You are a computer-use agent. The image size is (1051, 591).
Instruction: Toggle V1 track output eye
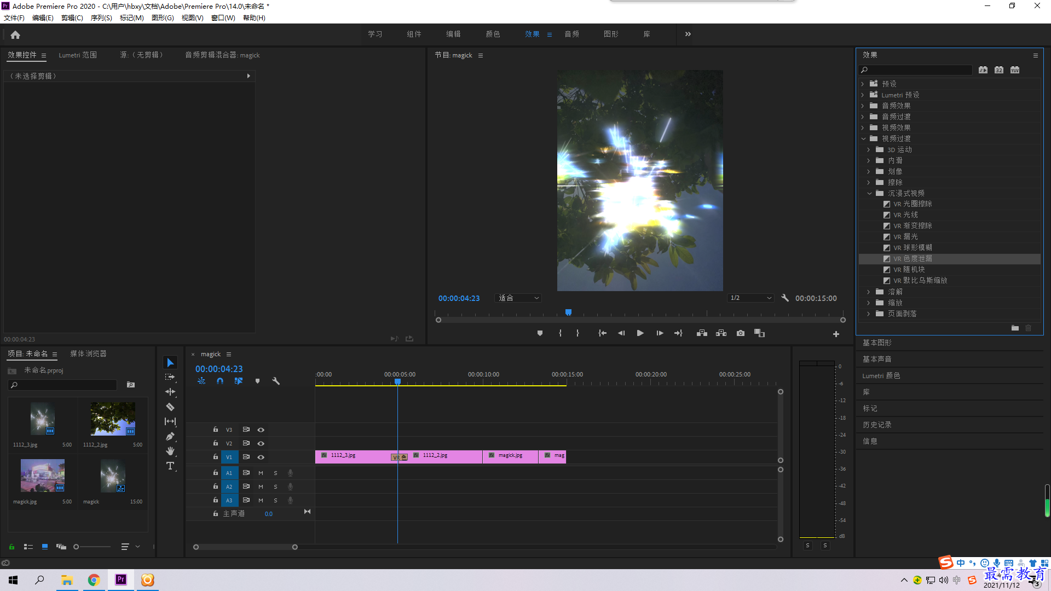pos(261,457)
